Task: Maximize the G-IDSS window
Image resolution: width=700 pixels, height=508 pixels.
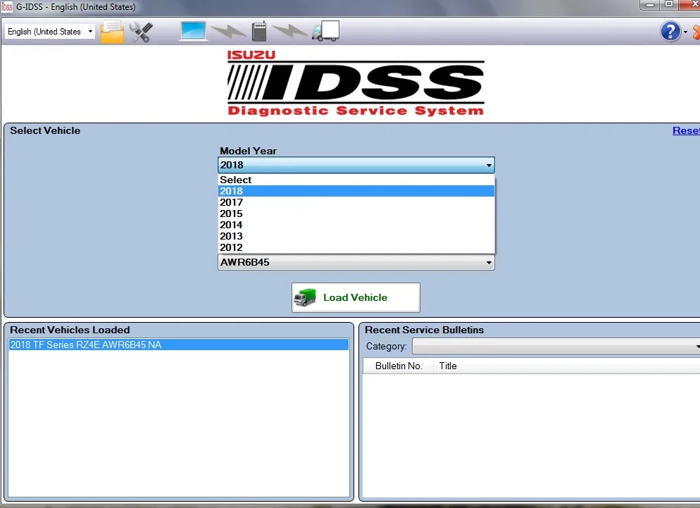Action: [669, 5]
